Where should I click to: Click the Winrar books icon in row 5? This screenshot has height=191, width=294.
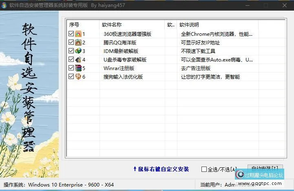click(x=78, y=68)
